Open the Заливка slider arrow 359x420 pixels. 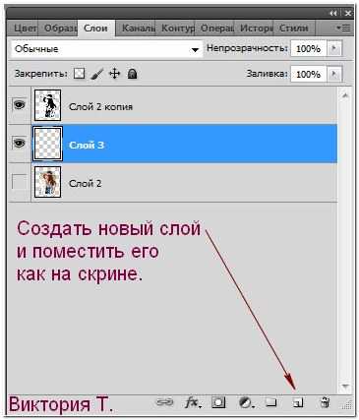coord(334,74)
